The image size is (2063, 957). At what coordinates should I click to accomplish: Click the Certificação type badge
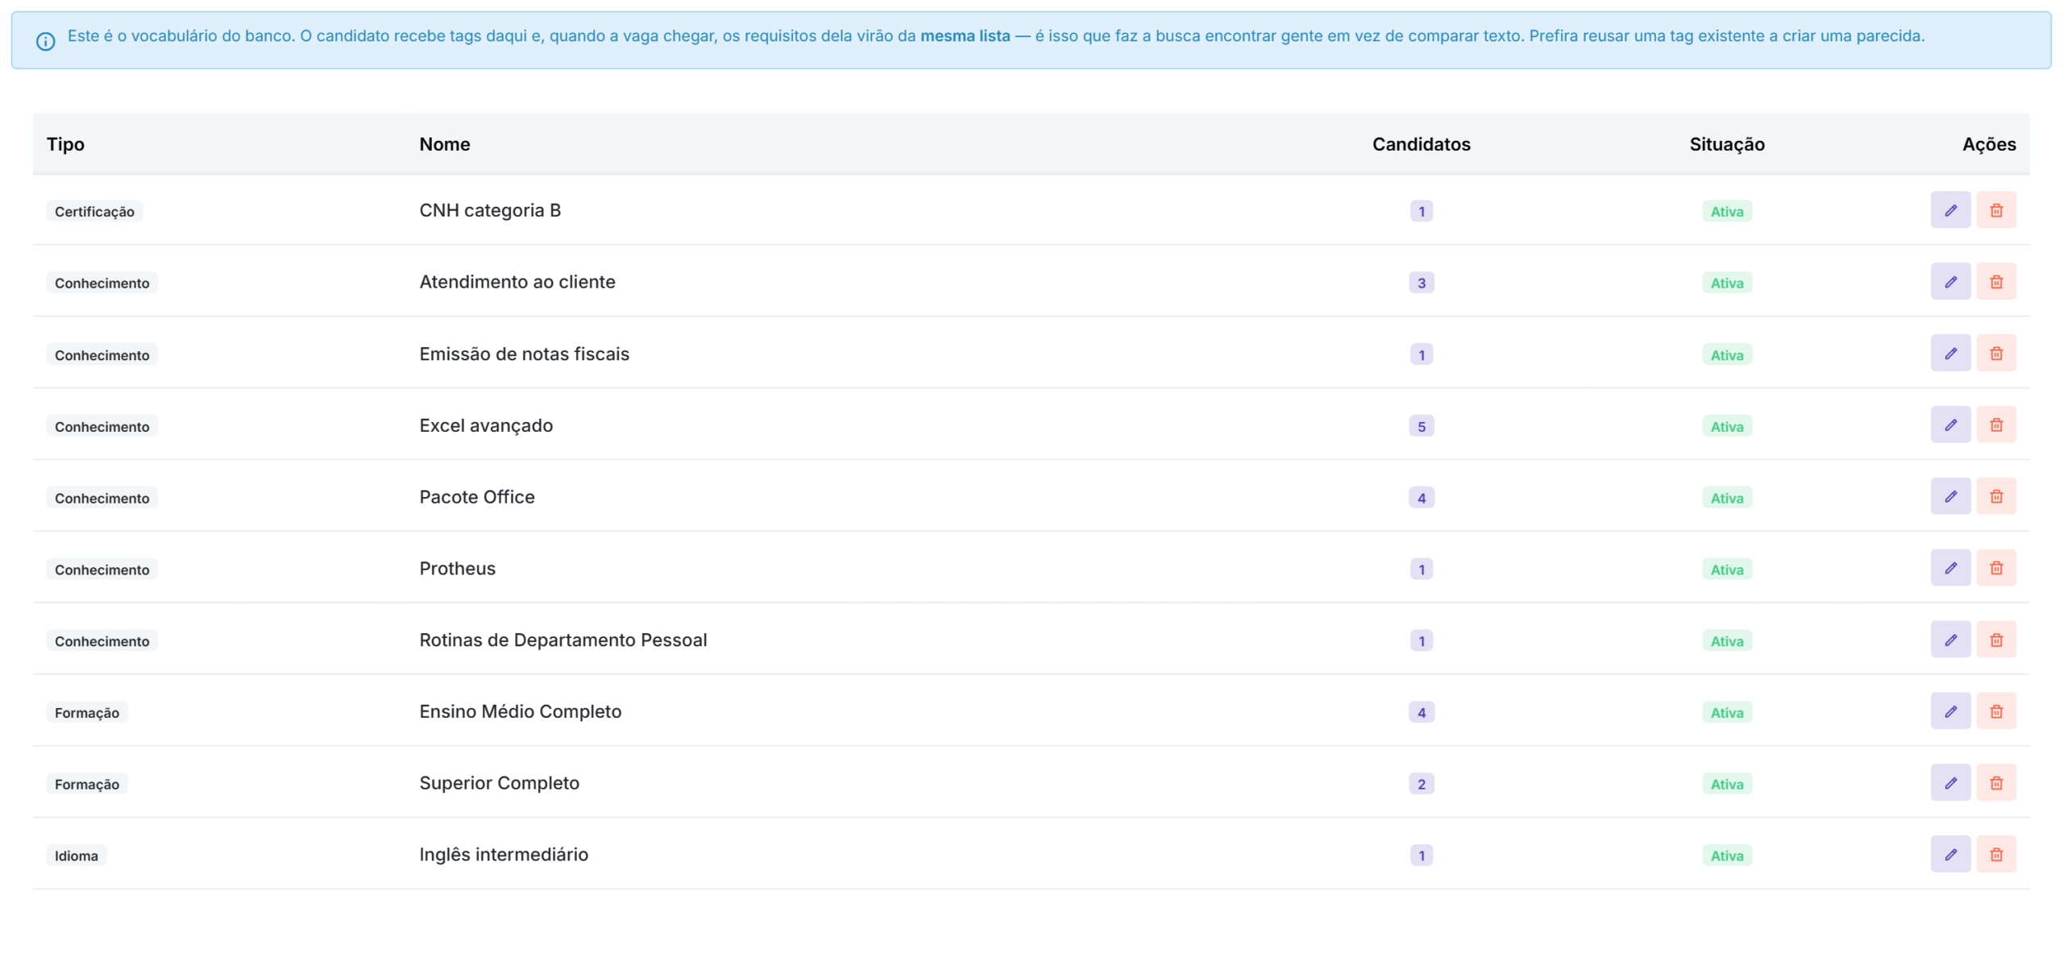coord(94,211)
